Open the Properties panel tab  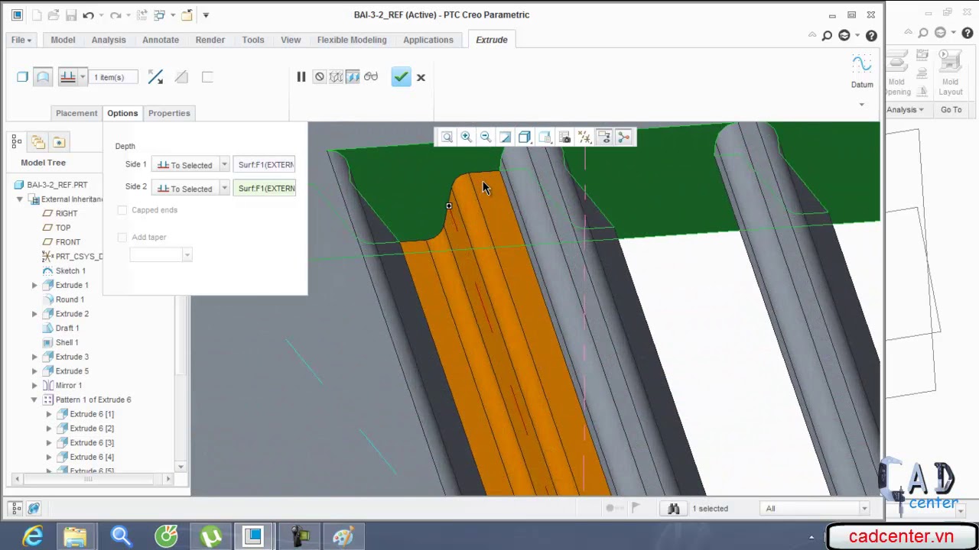[x=169, y=113]
